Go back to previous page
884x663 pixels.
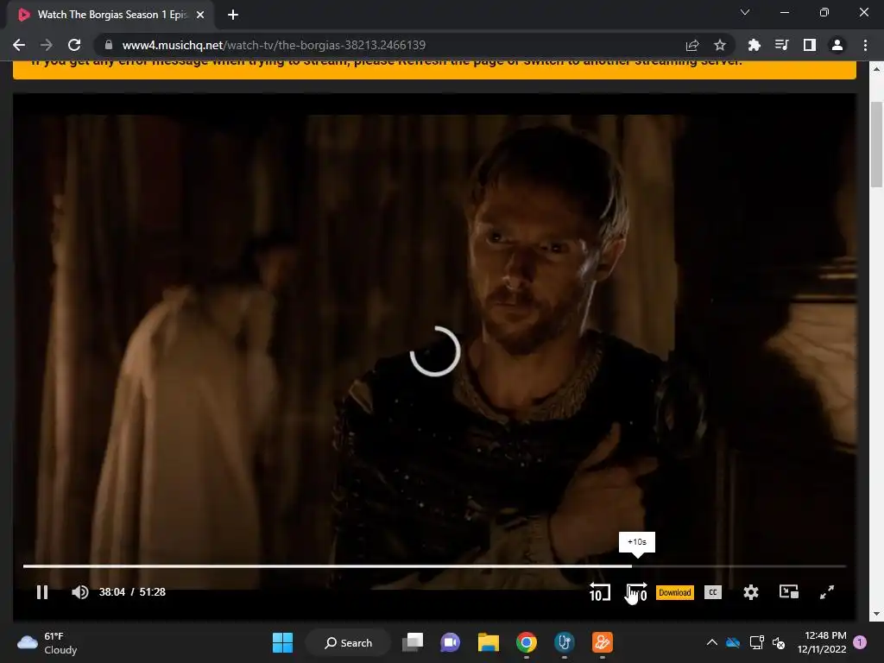click(x=19, y=45)
